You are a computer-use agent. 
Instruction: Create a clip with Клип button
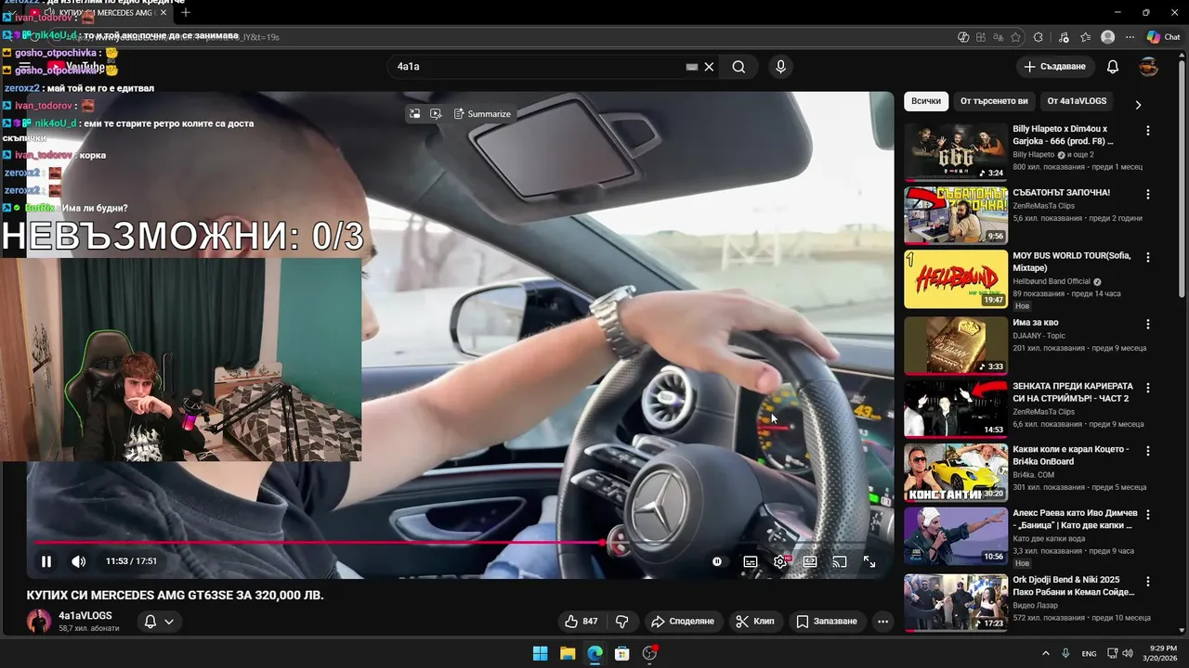coord(755,621)
